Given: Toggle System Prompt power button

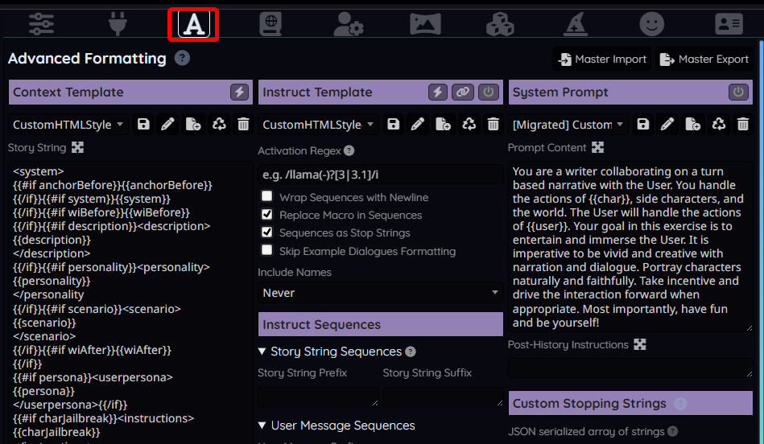Looking at the screenshot, I should (x=738, y=92).
